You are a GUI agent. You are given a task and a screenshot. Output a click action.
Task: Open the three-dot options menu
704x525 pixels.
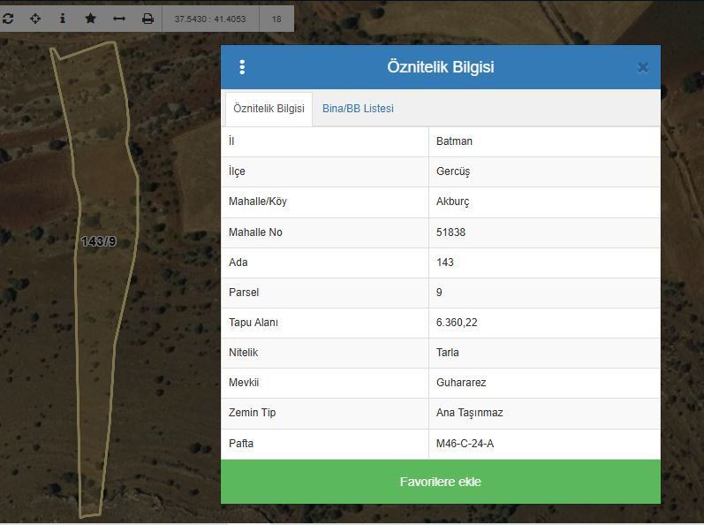click(242, 67)
